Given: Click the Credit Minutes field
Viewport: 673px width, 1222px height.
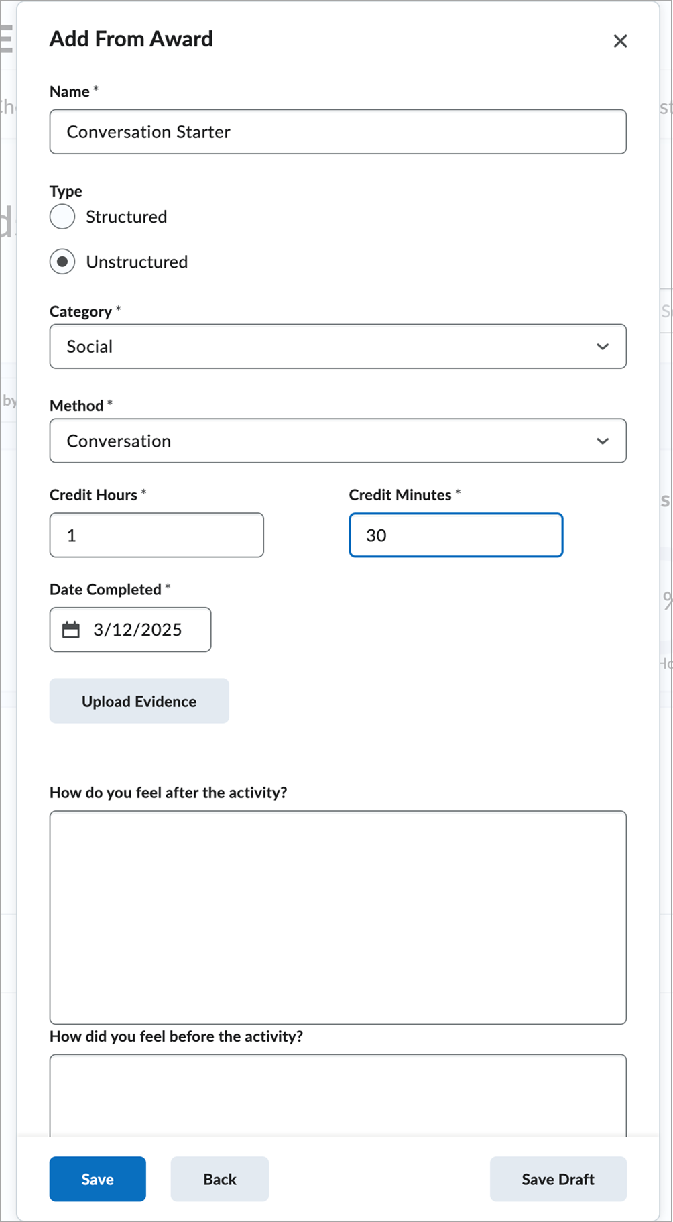Looking at the screenshot, I should tap(456, 535).
